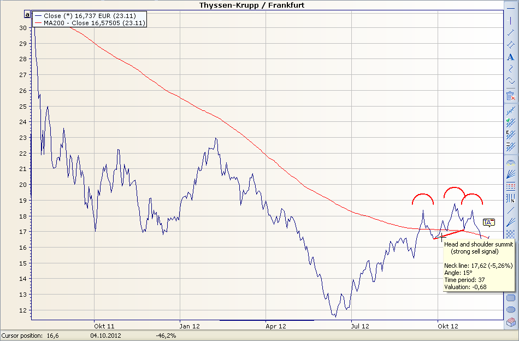Click the TA pattern marker on chart
This screenshot has height=341, width=519.
pyautogui.click(x=488, y=222)
